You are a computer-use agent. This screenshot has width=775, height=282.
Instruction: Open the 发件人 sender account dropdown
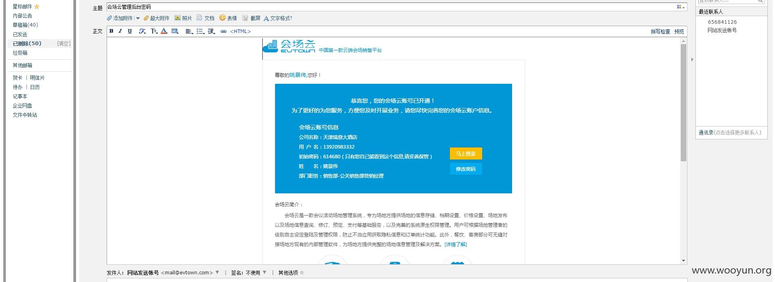tap(217, 272)
